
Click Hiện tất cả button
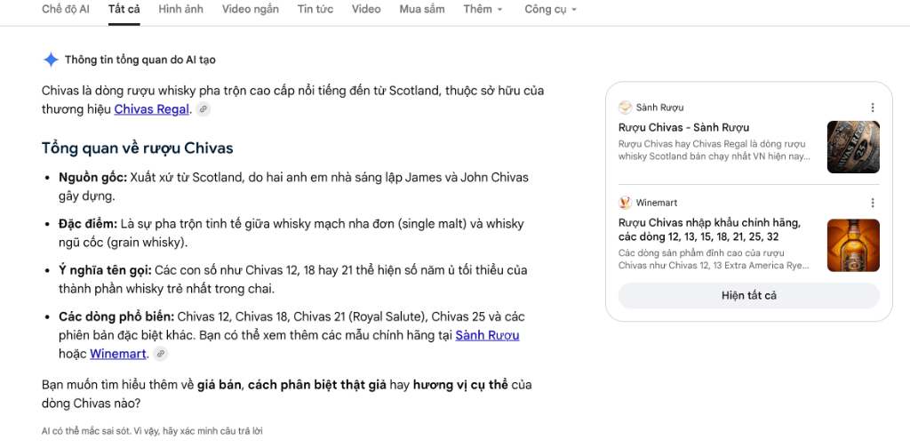(748, 295)
